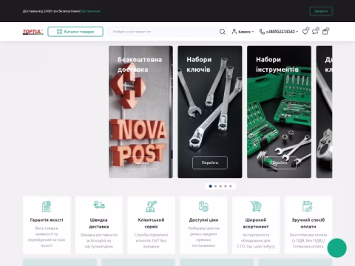The width and height of the screenshot is (355, 266).
Task: Open the Безкоштовна доставка Nova Post banner
Action: coord(141,112)
